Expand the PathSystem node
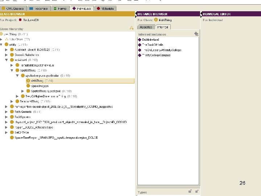Screen dimensions: 261x196 point(6,117)
